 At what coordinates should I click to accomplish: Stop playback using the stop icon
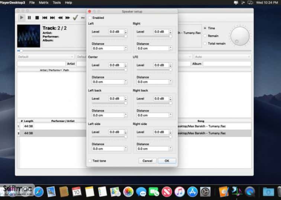tap(37, 18)
